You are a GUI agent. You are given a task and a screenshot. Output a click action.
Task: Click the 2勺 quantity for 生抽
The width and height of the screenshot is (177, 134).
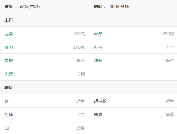point(81,115)
